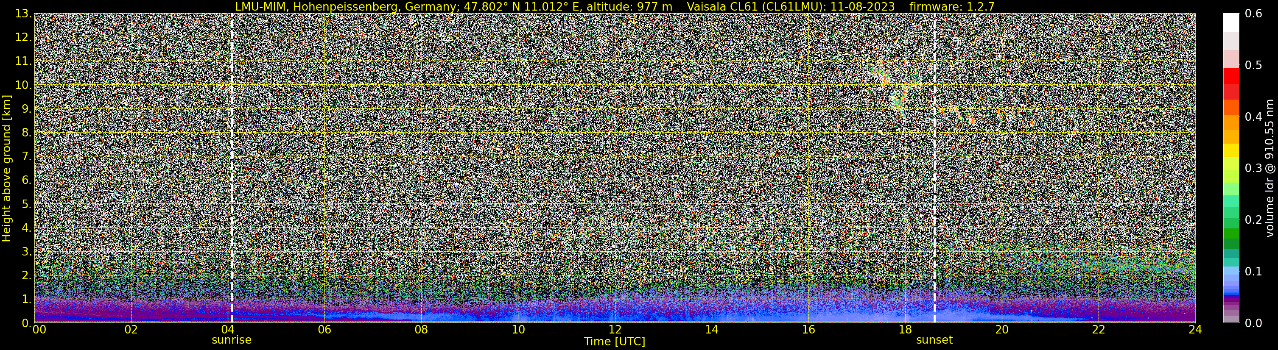Click the white dashed sunrise line

tap(232, 167)
